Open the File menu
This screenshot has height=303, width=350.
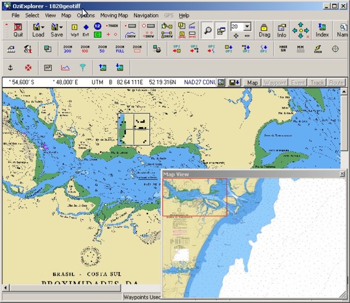15,15
